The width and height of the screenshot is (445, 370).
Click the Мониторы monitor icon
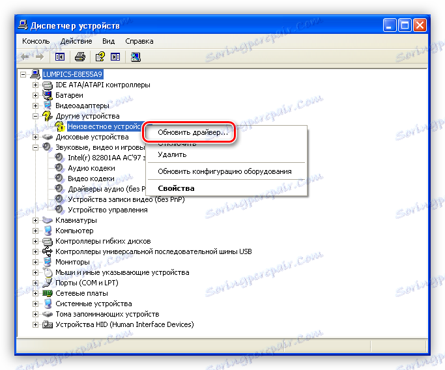tap(48, 262)
